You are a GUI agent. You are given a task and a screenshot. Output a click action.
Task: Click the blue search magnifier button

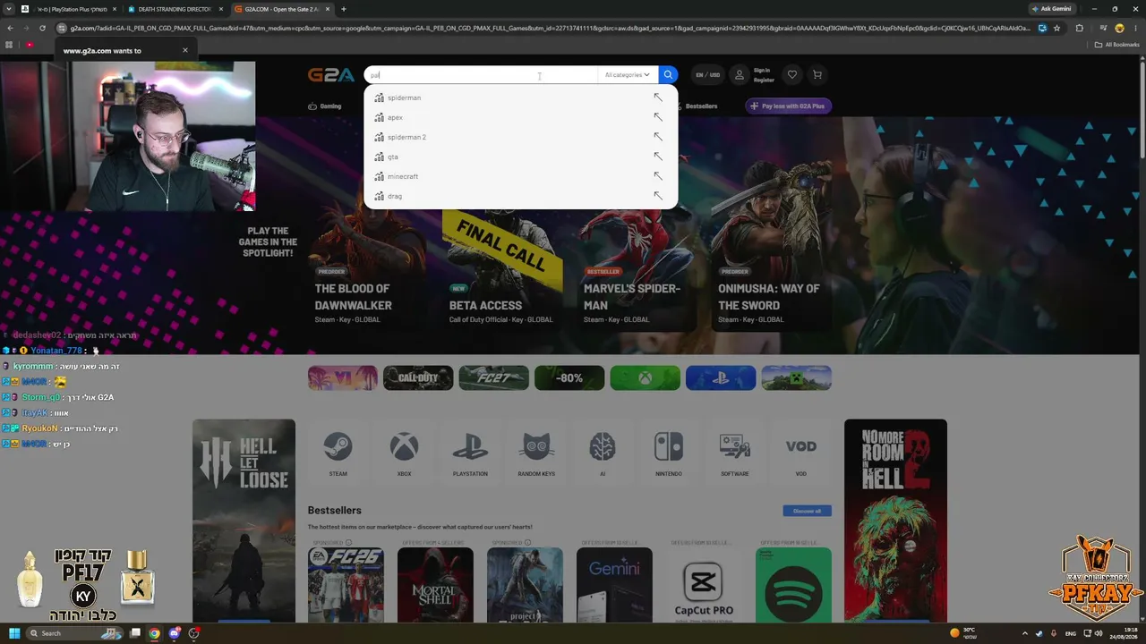click(668, 75)
